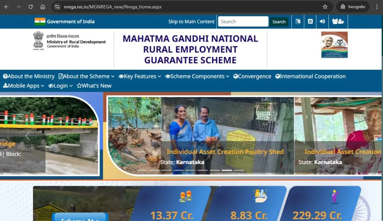Open the Incognito indicator
383x221 pixels.
pyautogui.click(x=353, y=7)
